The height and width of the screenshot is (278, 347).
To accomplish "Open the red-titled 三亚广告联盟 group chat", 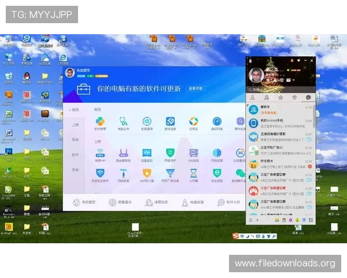I will tap(280, 191).
